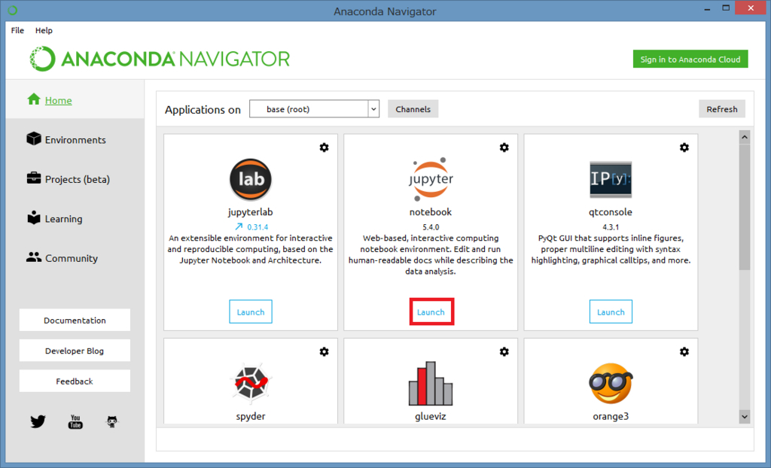771x468 pixels.
Task: Click the spyder web logo
Action: [x=251, y=383]
